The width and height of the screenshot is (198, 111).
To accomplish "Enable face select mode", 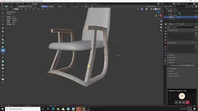I will (18, 9).
